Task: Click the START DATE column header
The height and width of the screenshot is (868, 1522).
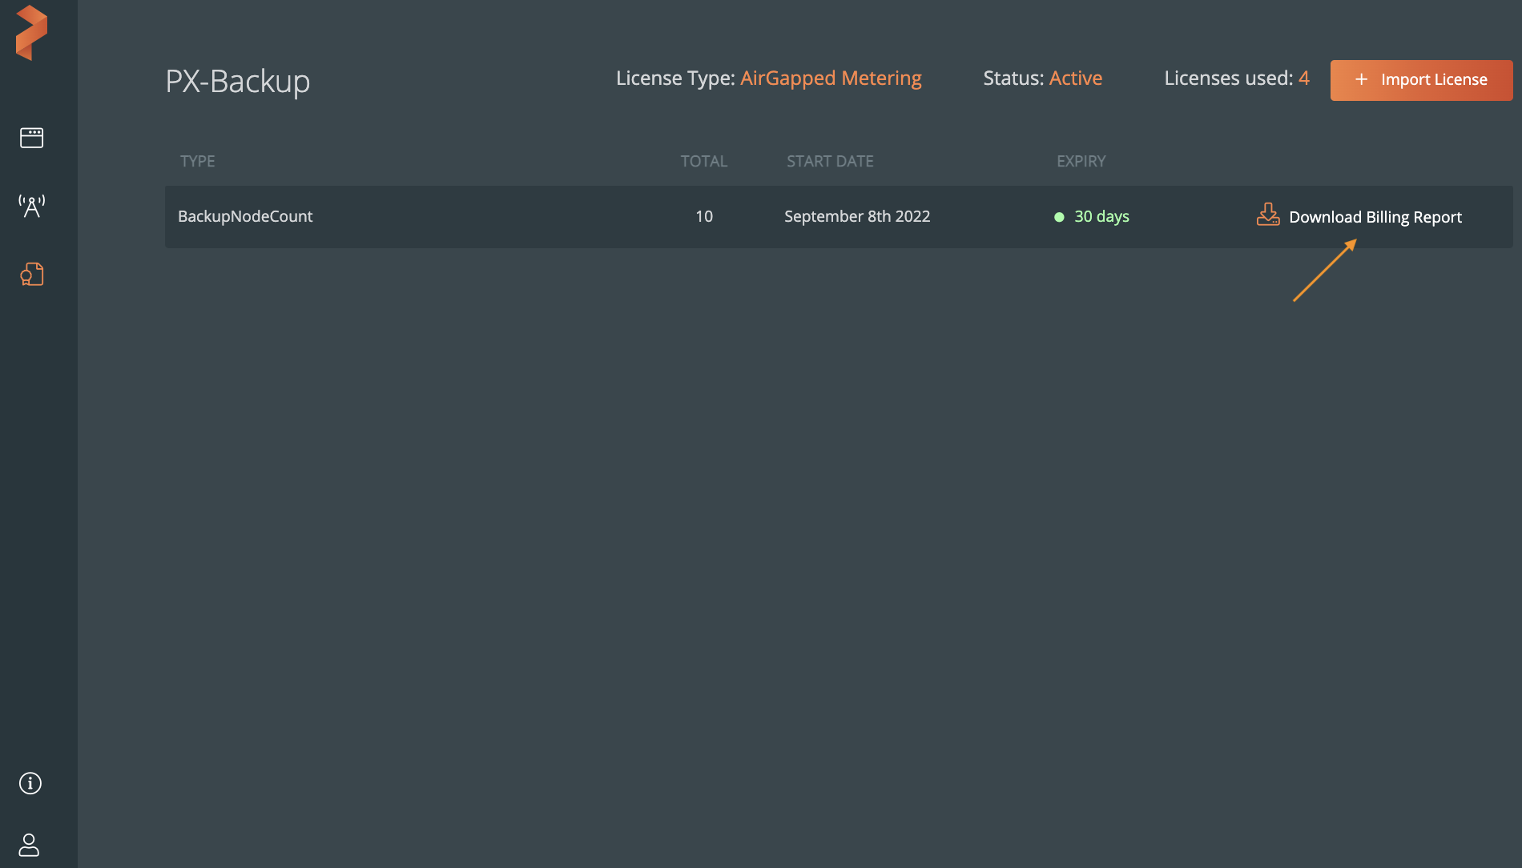Action: (830, 161)
